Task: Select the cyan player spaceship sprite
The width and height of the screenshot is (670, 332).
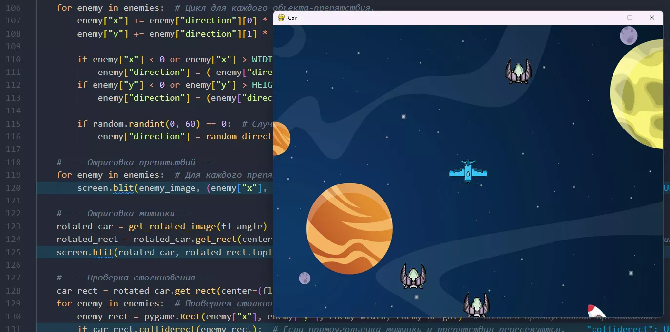Action: [x=467, y=171]
